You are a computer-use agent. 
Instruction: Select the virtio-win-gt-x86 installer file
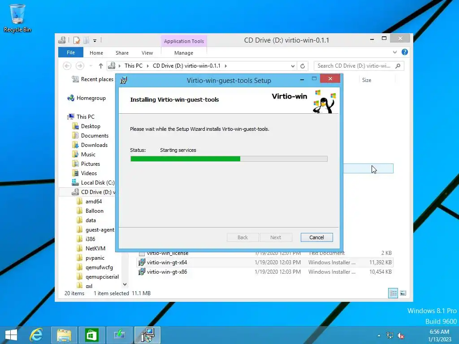pyautogui.click(x=265, y=272)
